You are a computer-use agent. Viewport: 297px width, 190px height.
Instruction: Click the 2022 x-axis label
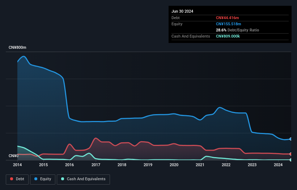(x=226, y=165)
